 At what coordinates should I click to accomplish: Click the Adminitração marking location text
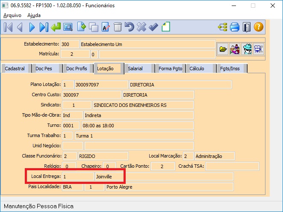(x=209, y=156)
